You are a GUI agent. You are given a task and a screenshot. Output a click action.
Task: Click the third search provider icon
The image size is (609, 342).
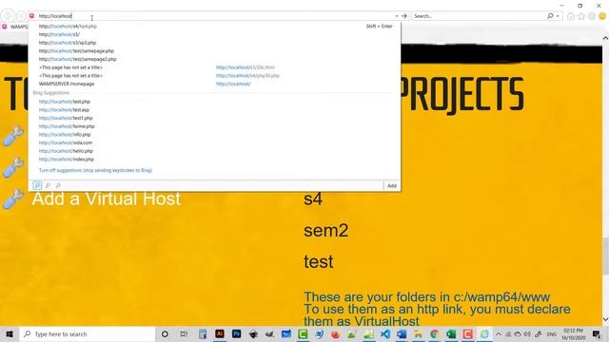(x=58, y=185)
